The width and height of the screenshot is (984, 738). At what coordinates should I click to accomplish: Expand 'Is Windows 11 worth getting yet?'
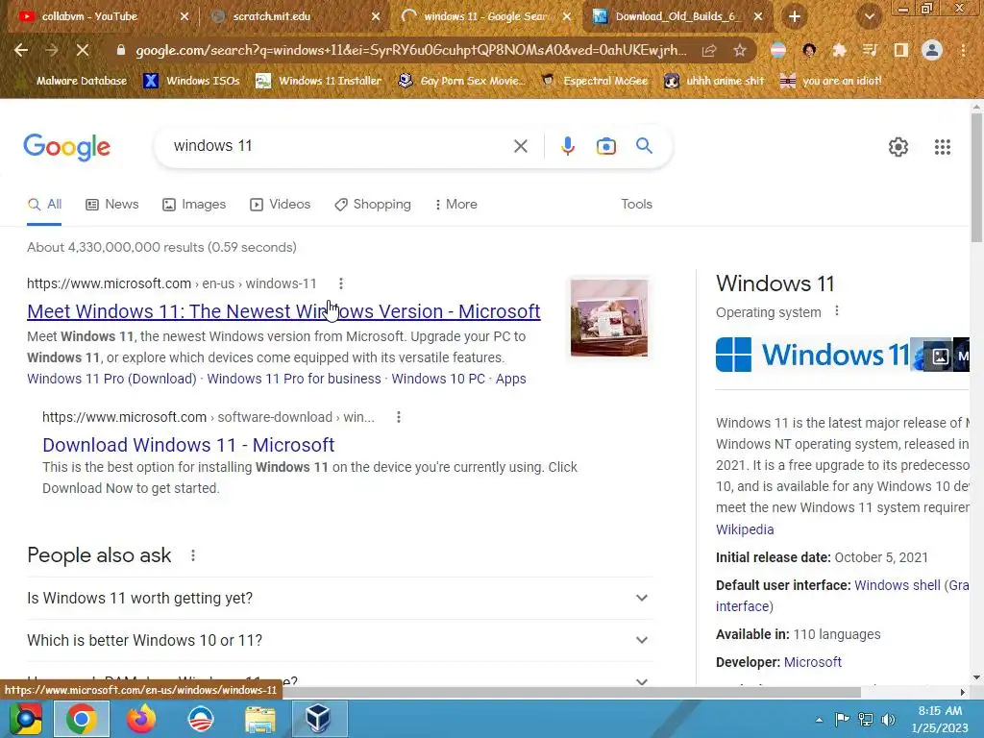pyautogui.click(x=339, y=598)
